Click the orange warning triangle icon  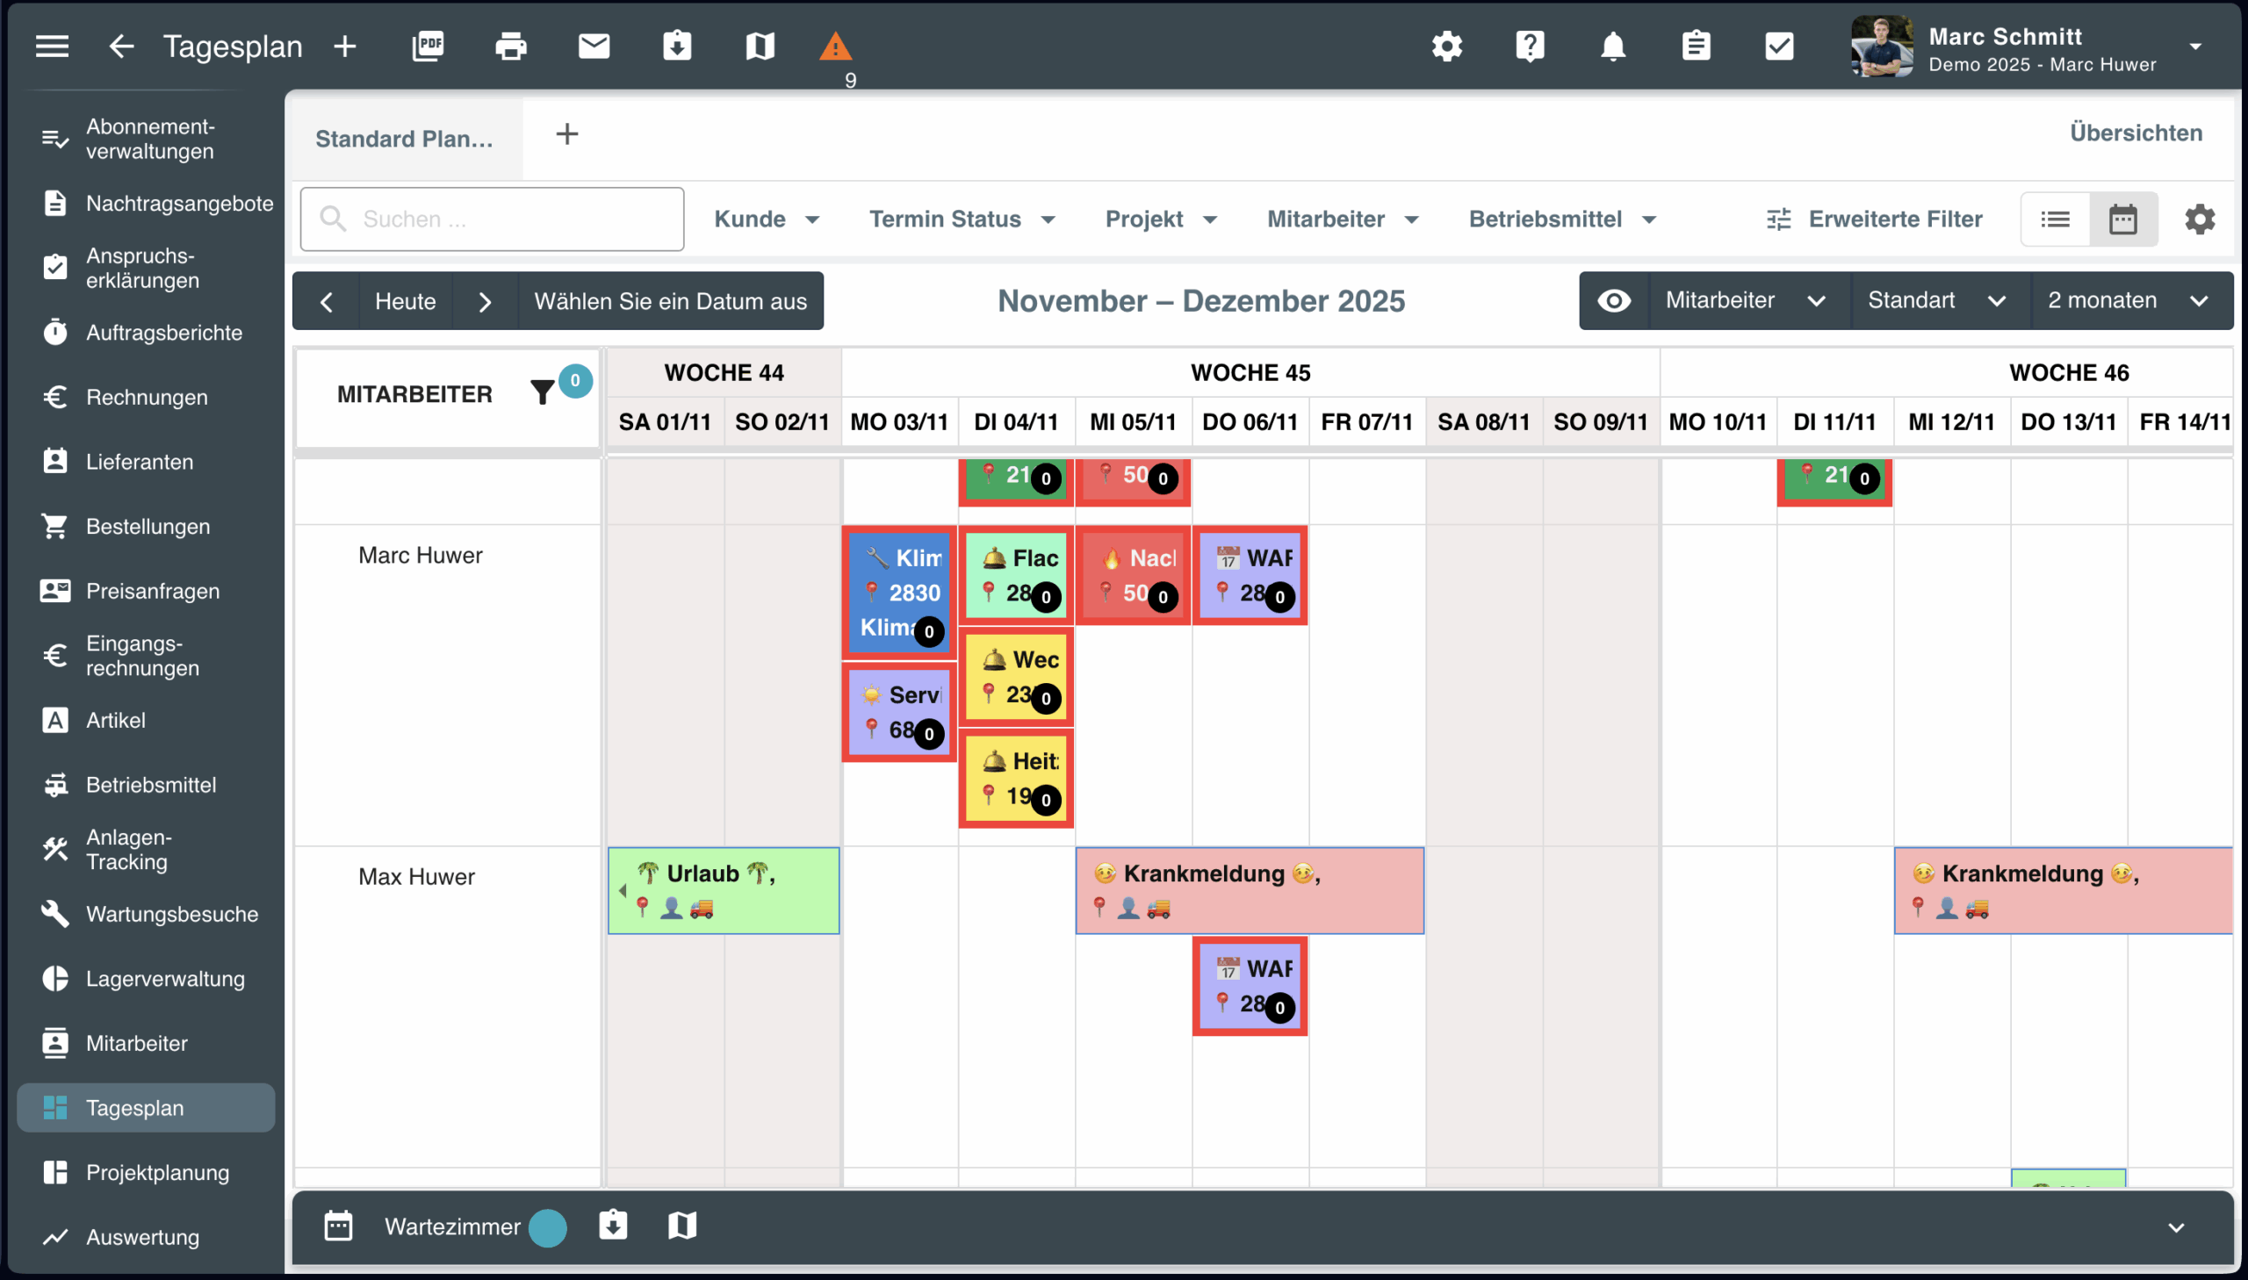click(834, 46)
